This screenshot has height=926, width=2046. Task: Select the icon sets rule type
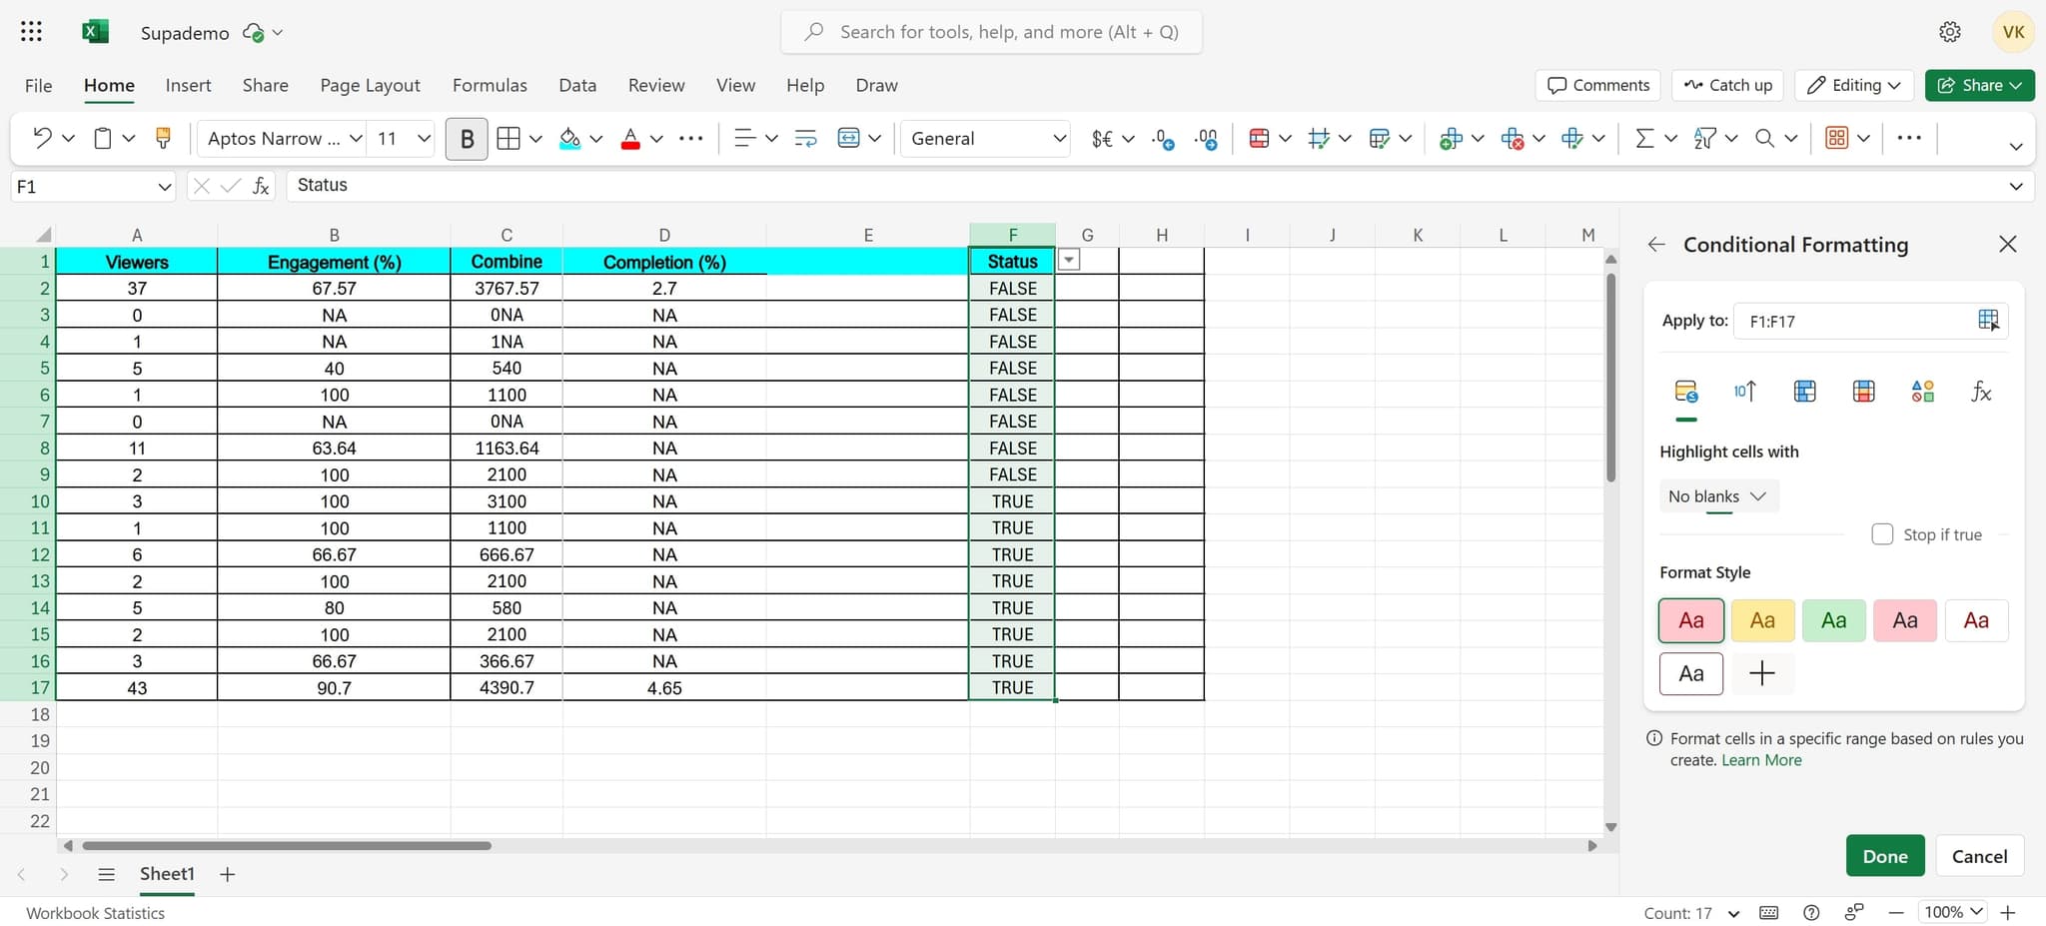pyautogui.click(x=1922, y=391)
